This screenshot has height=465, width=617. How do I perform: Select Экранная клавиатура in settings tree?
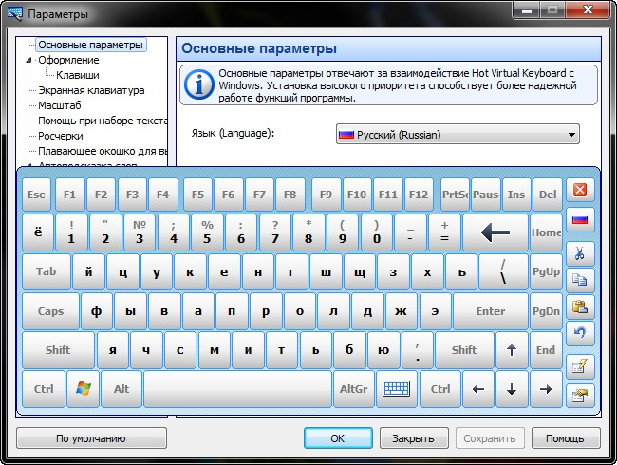coord(91,90)
